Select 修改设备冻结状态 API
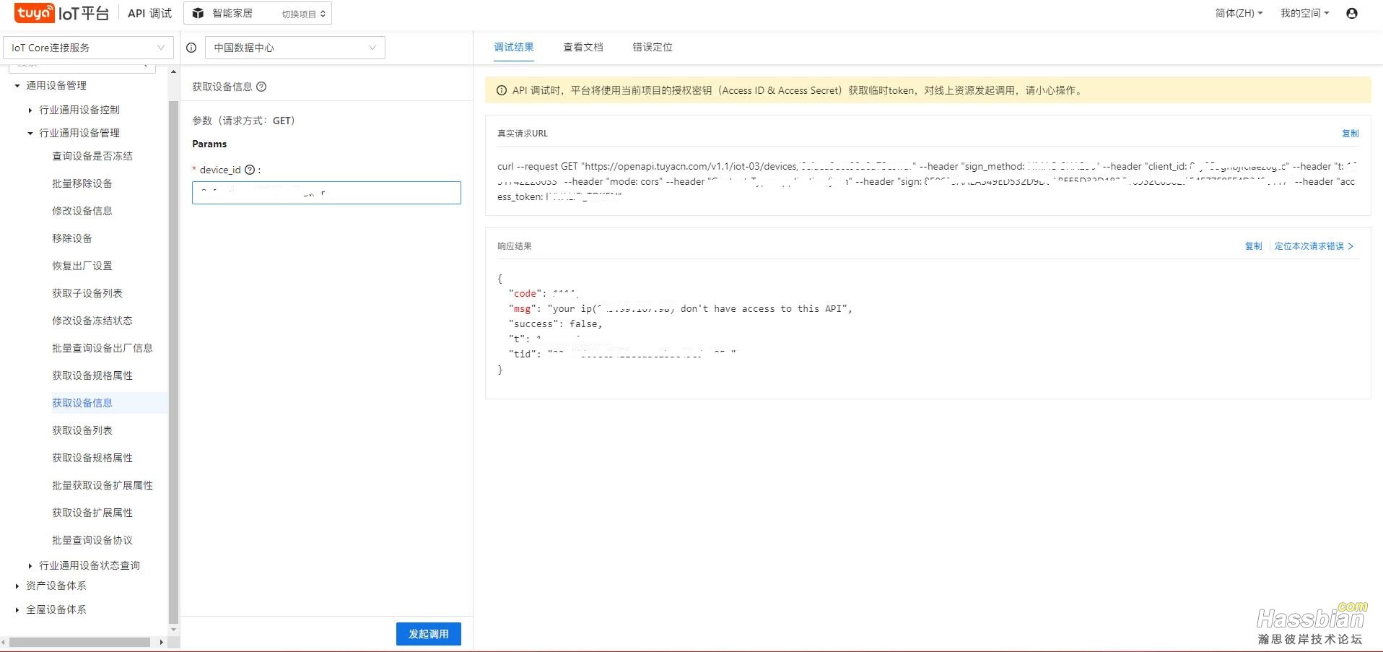This screenshot has height=652, width=1383. pyautogui.click(x=92, y=321)
